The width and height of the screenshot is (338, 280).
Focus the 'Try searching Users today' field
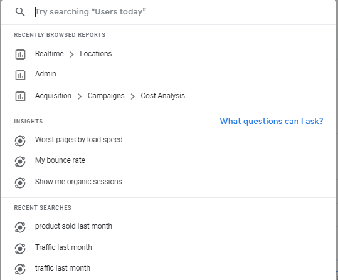point(179,12)
